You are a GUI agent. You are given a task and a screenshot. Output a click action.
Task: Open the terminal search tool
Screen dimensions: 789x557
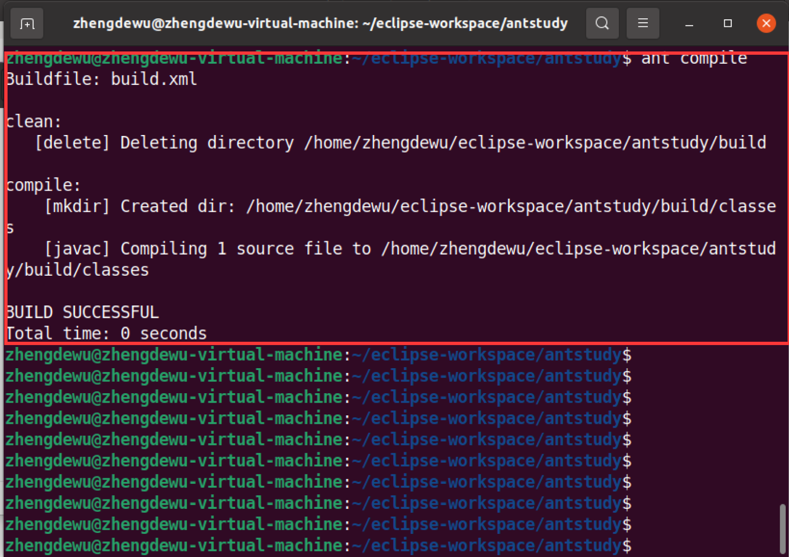pyautogui.click(x=602, y=23)
